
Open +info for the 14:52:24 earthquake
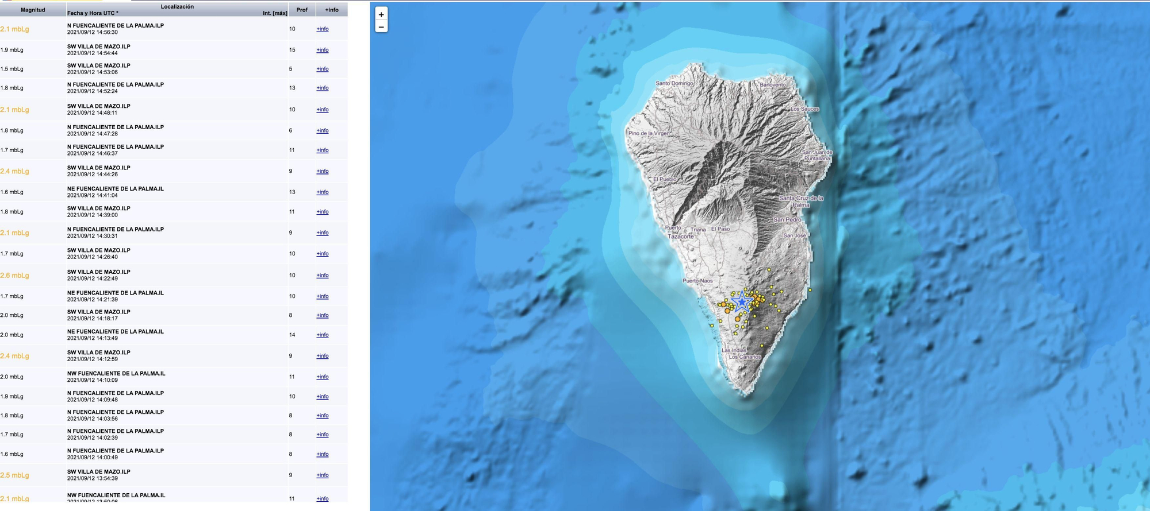(x=323, y=88)
